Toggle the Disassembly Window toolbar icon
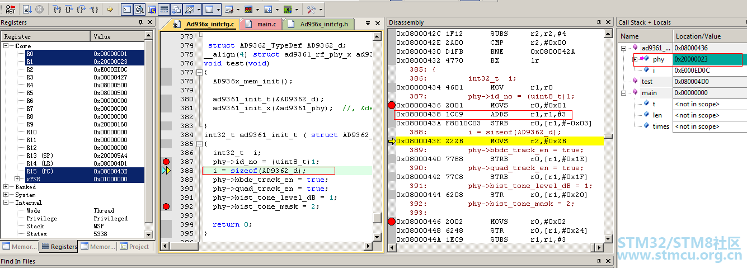The width and height of the screenshot is (747, 268). (x=139, y=10)
